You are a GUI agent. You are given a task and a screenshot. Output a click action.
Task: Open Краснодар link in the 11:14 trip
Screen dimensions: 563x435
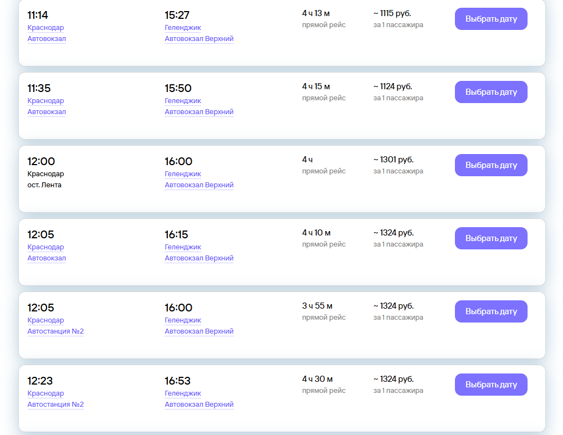click(x=45, y=28)
